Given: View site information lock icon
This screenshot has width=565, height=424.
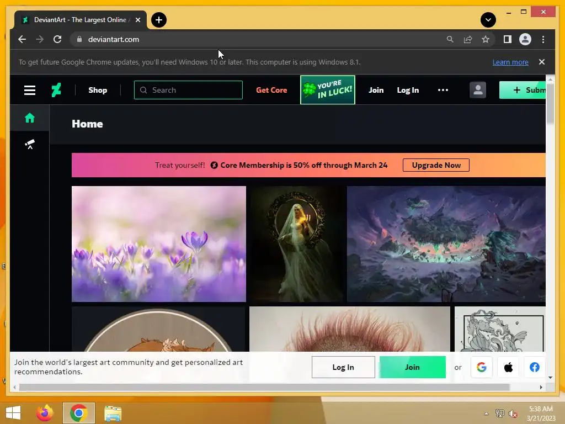Looking at the screenshot, I should pyautogui.click(x=79, y=39).
